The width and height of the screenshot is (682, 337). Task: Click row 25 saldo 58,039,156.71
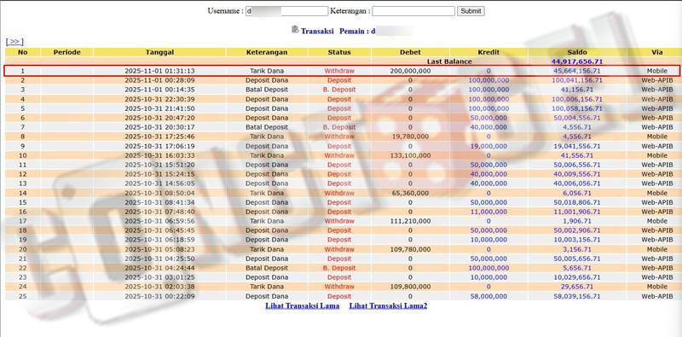coord(577,296)
